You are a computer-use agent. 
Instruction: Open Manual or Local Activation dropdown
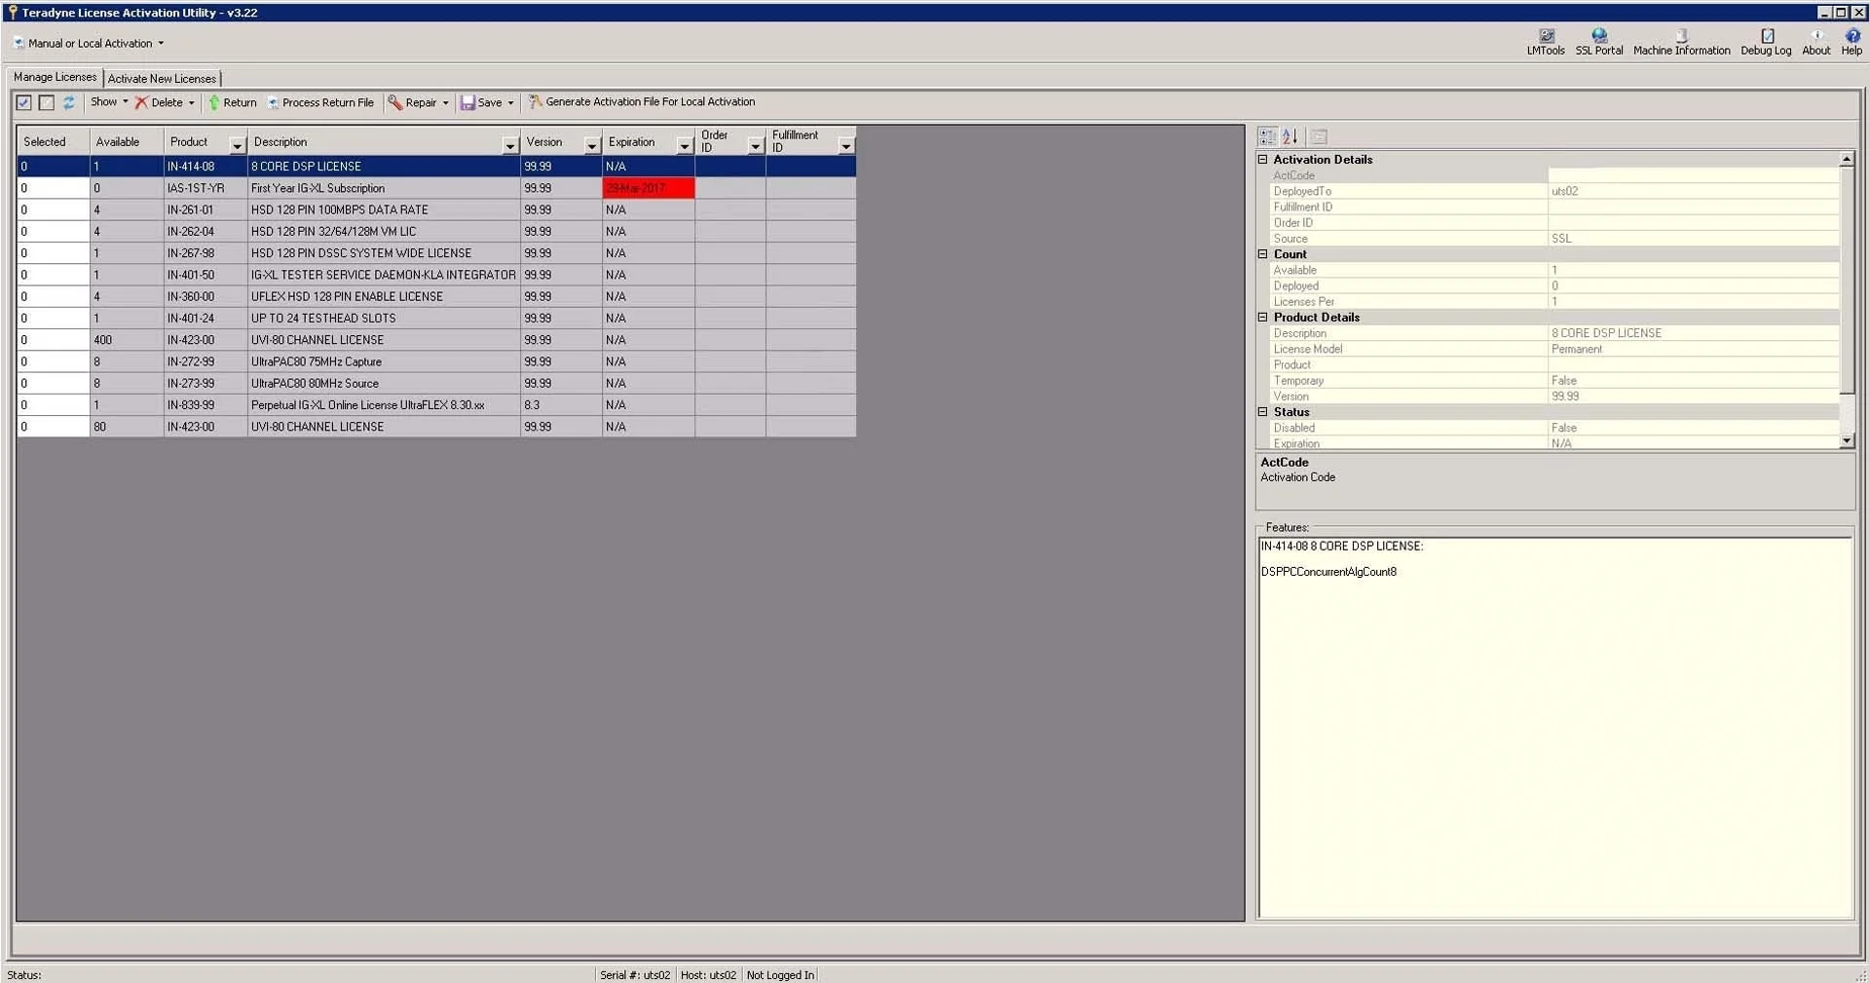[90, 44]
